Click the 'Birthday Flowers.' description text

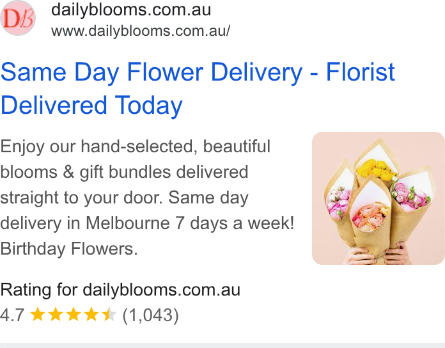click(69, 249)
